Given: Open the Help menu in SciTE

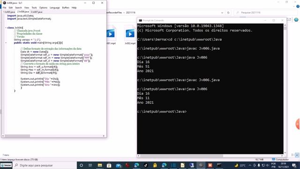Looking at the screenshot, I should click(74, 8).
